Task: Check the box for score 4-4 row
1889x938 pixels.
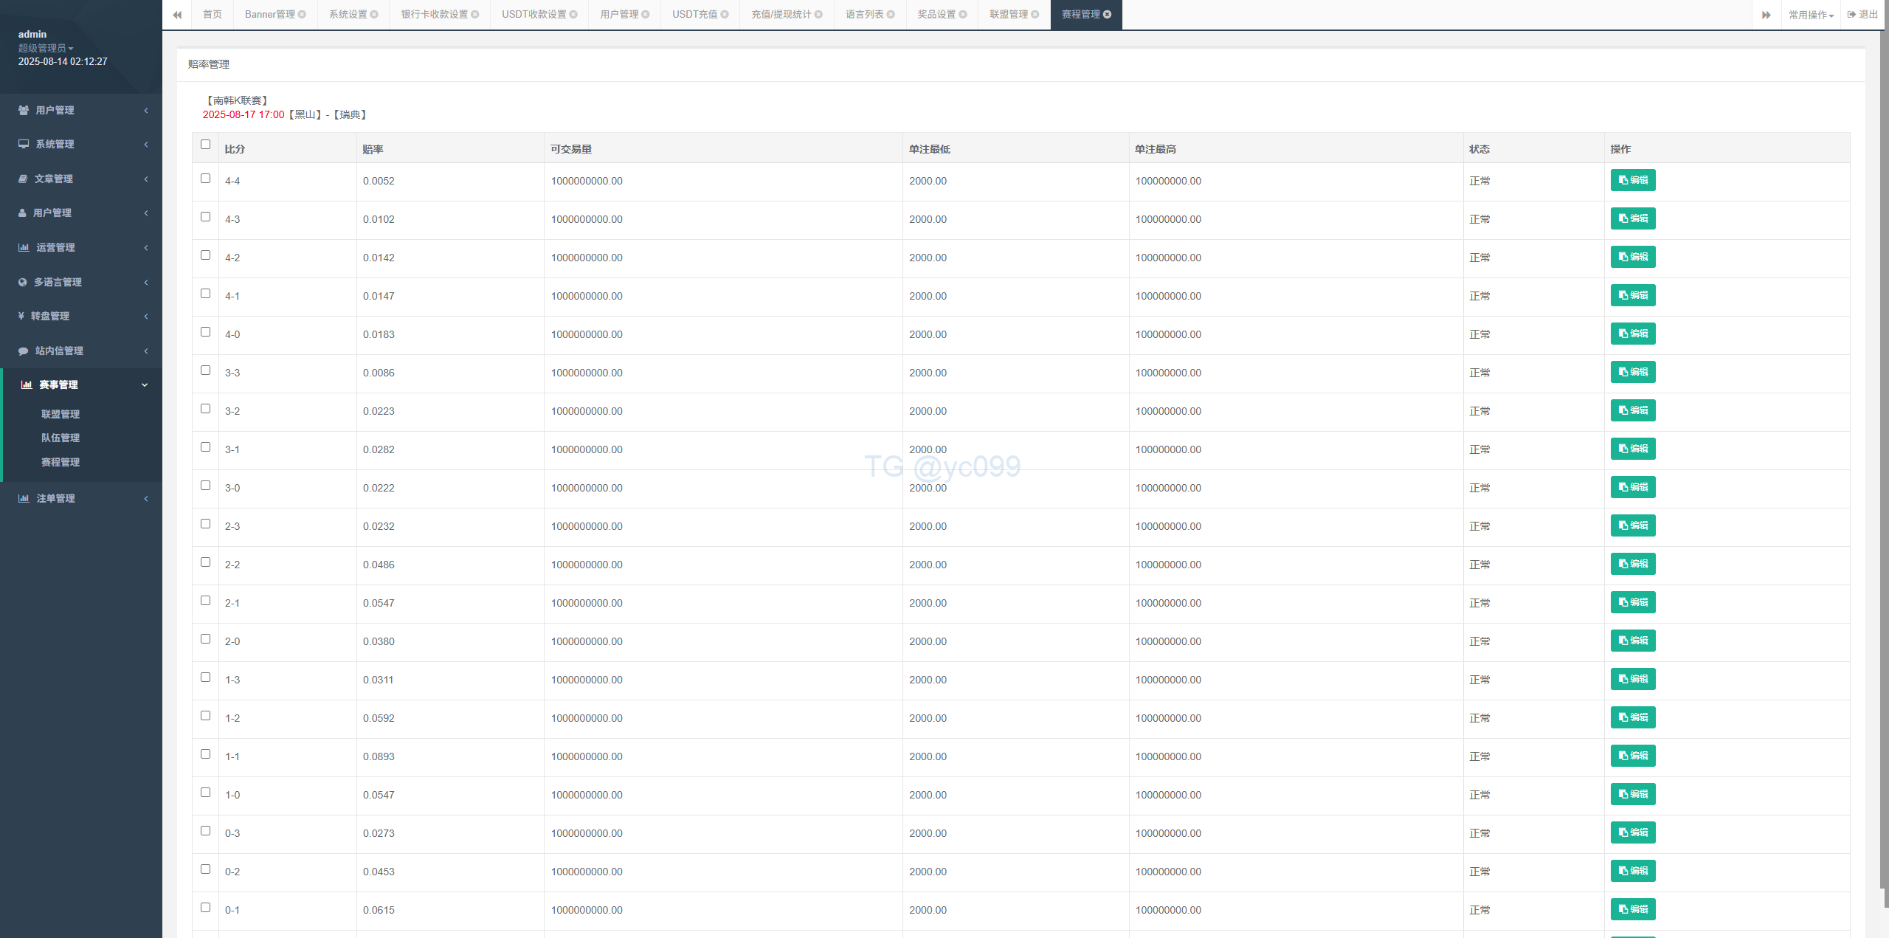Action: click(205, 179)
